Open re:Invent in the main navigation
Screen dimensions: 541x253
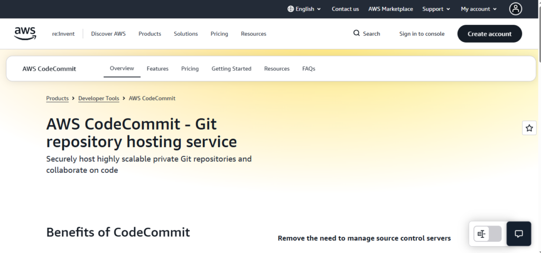click(63, 34)
